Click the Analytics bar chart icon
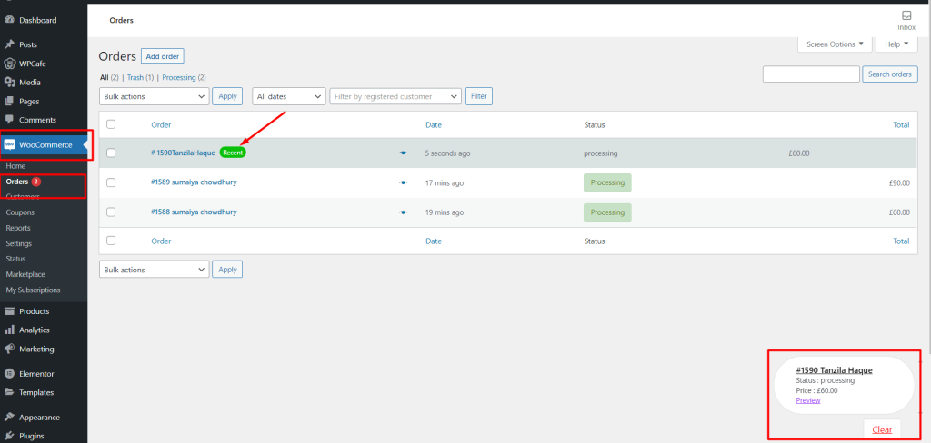This screenshot has width=931, height=443. pos(9,330)
